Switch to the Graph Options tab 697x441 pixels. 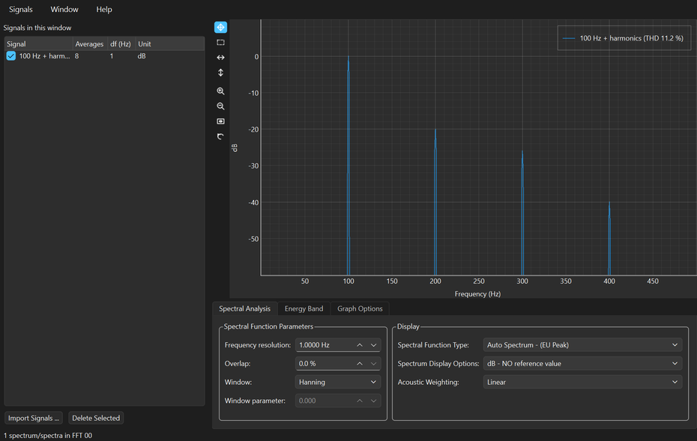(x=360, y=308)
